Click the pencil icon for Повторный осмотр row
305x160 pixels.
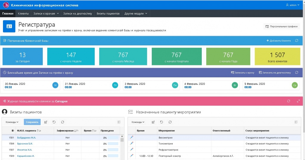(x=131, y=156)
